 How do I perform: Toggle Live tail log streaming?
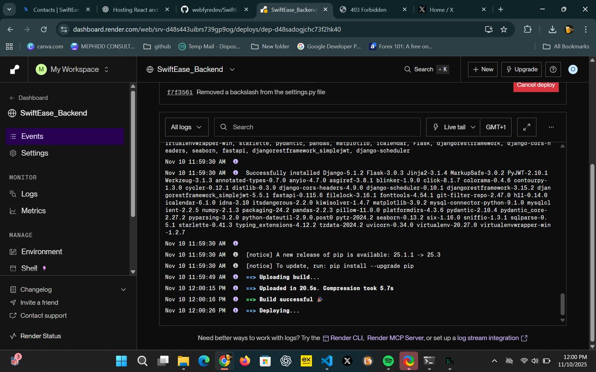(x=452, y=127)
